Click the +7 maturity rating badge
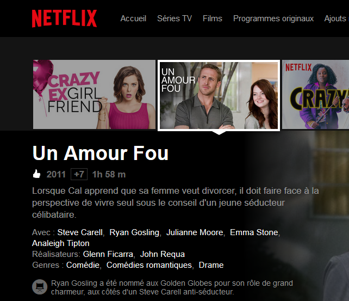 point(79,174)
